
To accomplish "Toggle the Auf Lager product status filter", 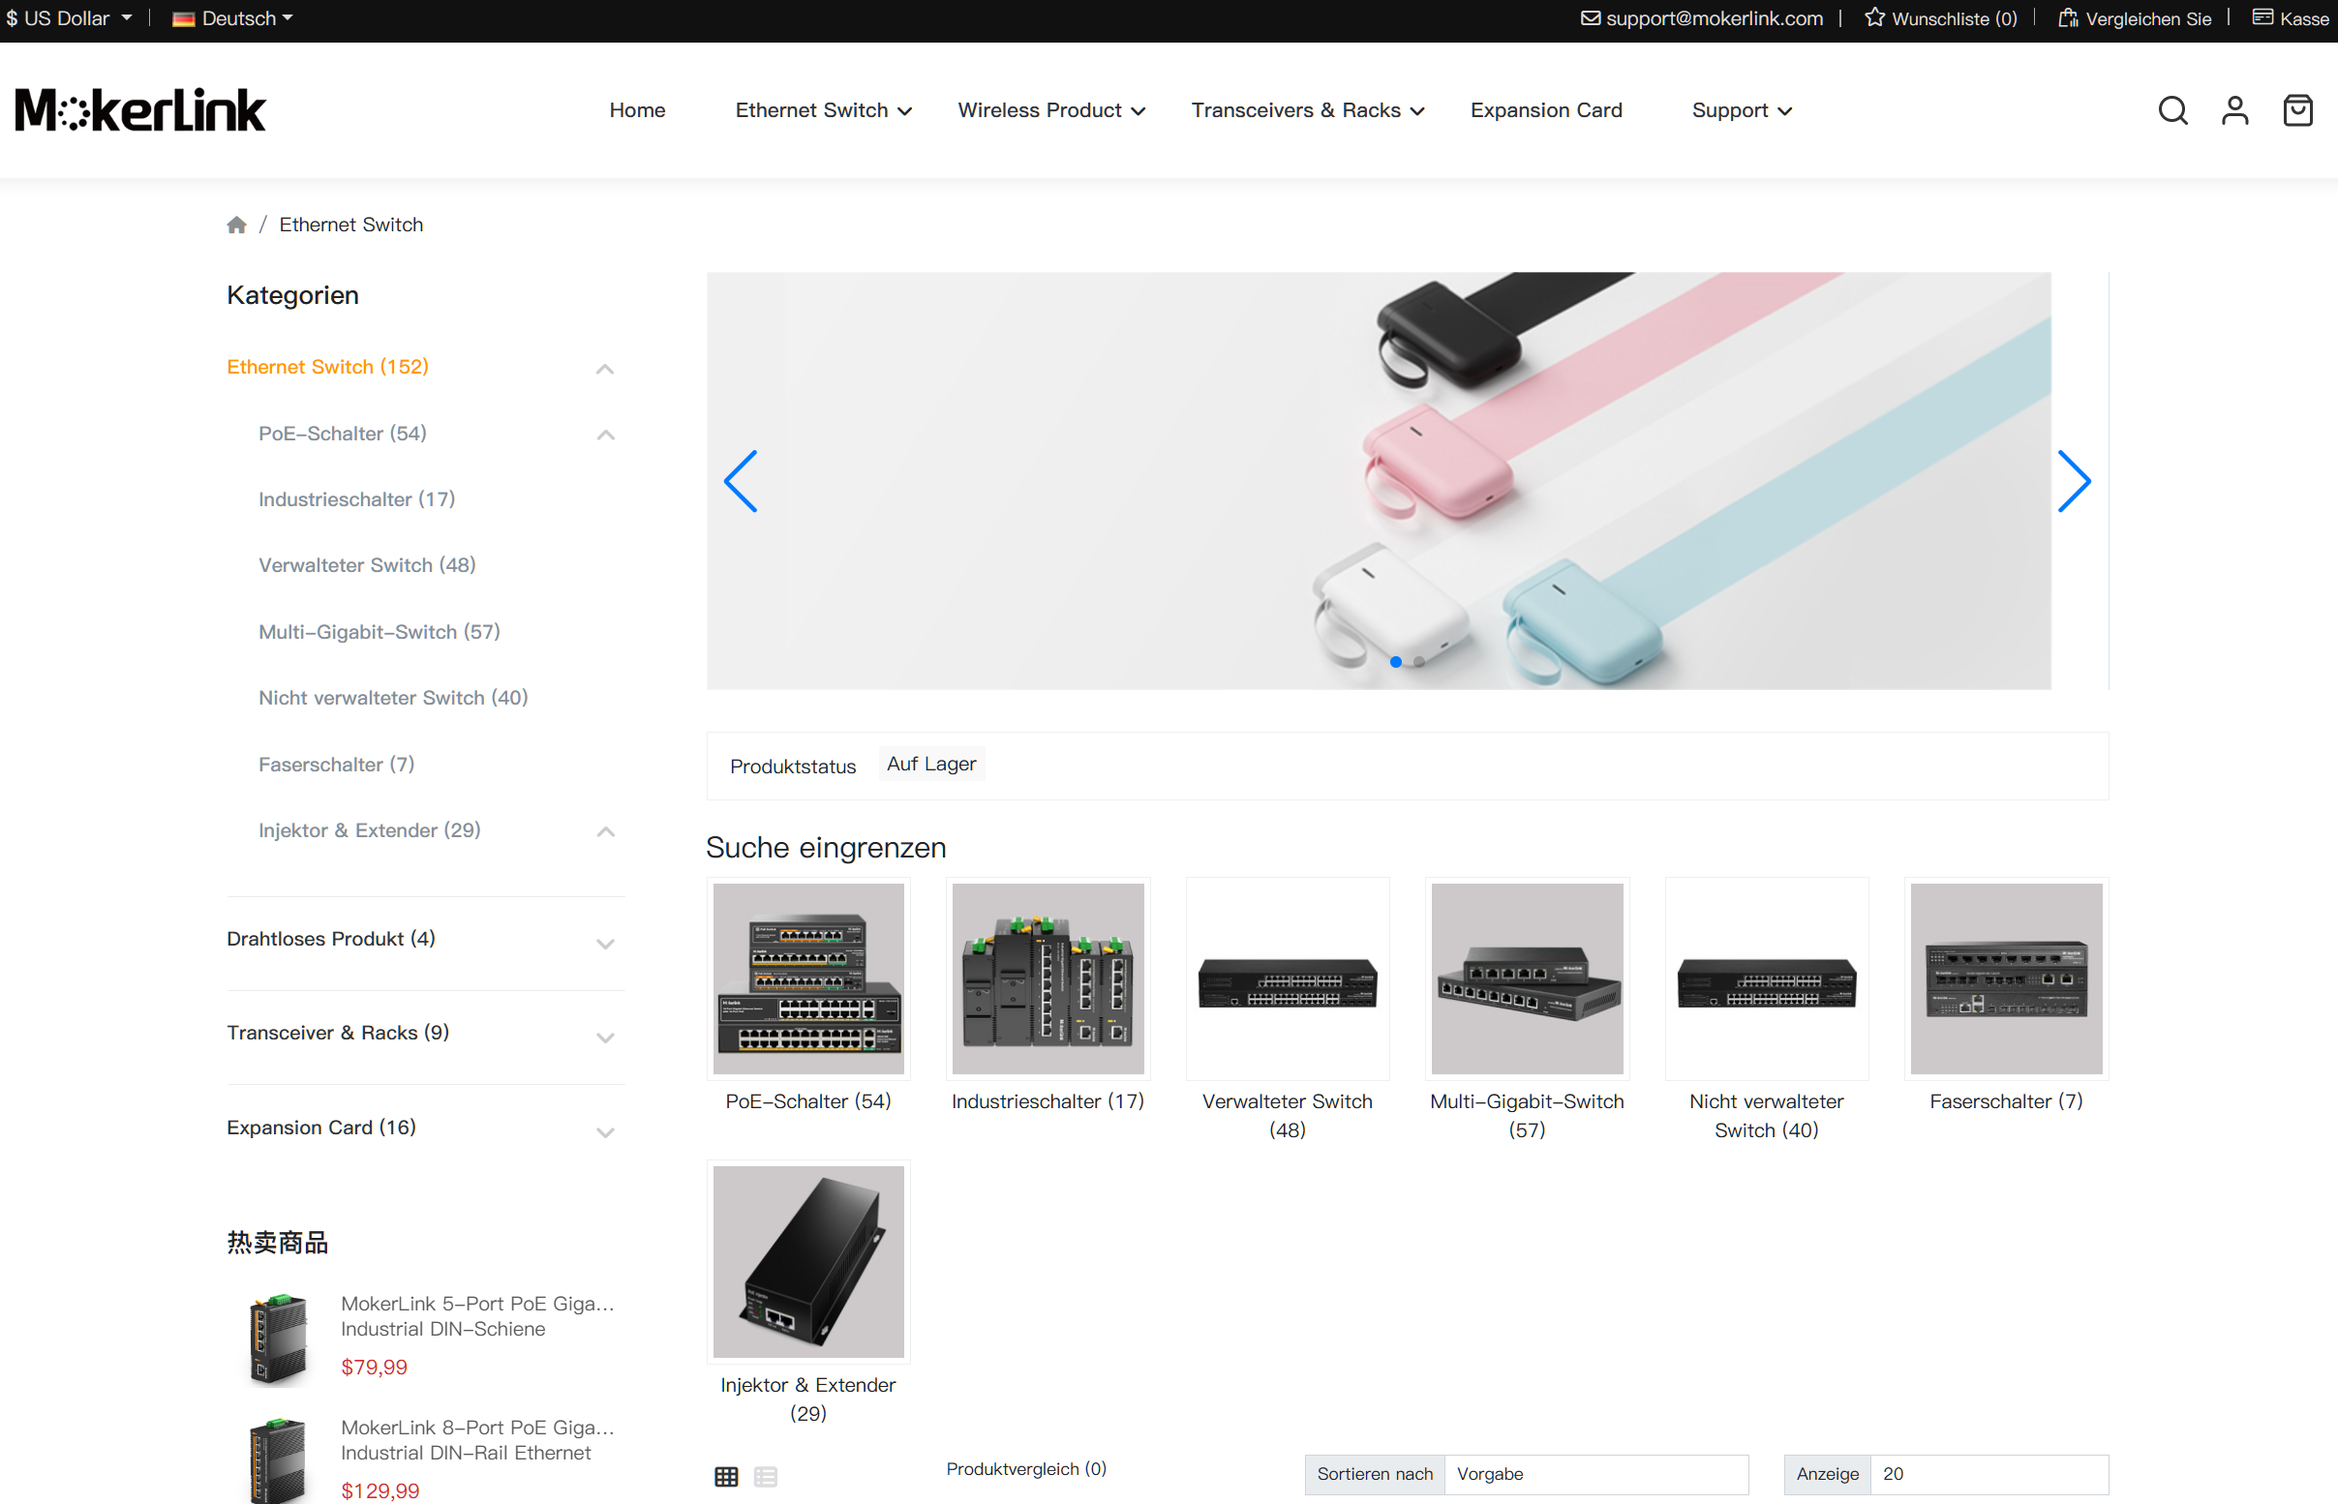I will tap(930, 764).
